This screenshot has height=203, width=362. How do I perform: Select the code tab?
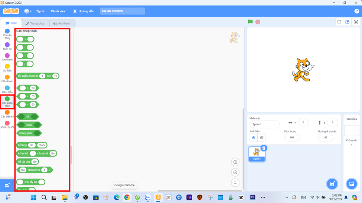pyautogui.click(x=11, y=23)
